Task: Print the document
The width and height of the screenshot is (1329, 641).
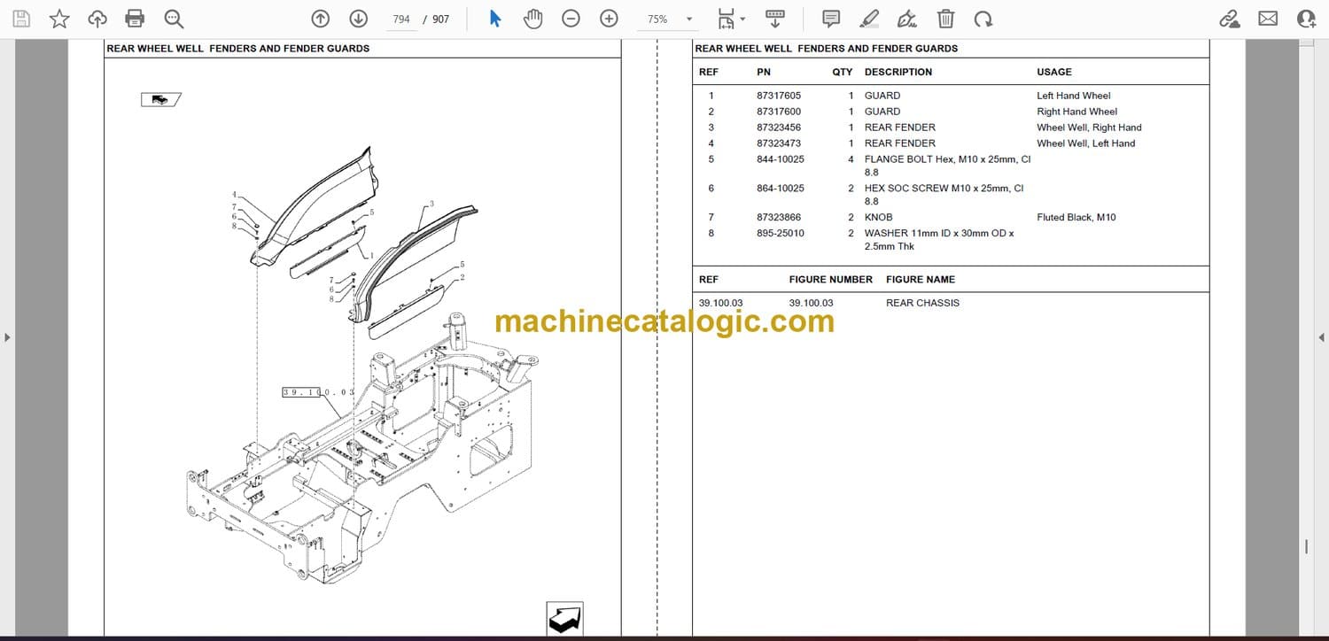Action: (x=135, y=19)
